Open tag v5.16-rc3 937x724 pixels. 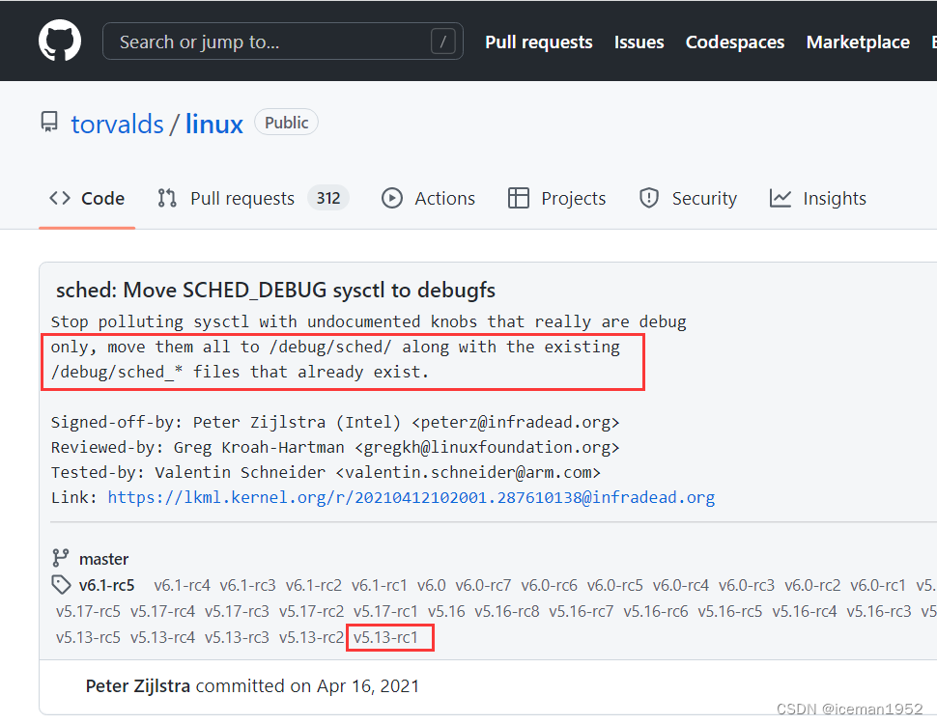[x=879, y=612]
